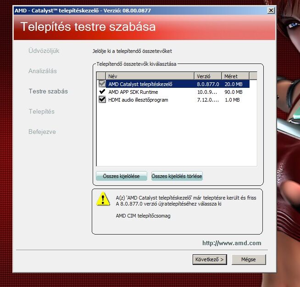The image size is (300, 287).
Task: Cancel installation with Mégse button
Action: [x=249, y=259]
